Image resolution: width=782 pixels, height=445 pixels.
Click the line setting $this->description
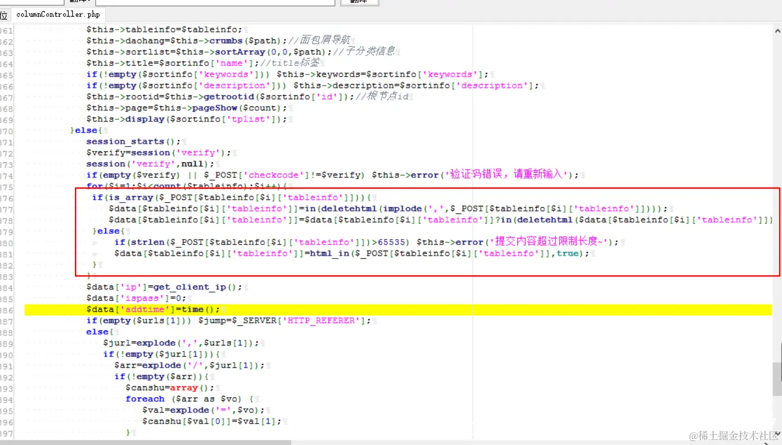(313, 86)
